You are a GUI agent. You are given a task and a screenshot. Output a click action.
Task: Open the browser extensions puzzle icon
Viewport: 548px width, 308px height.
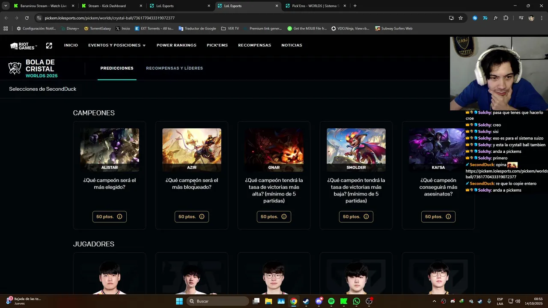[x=506, y=18]
